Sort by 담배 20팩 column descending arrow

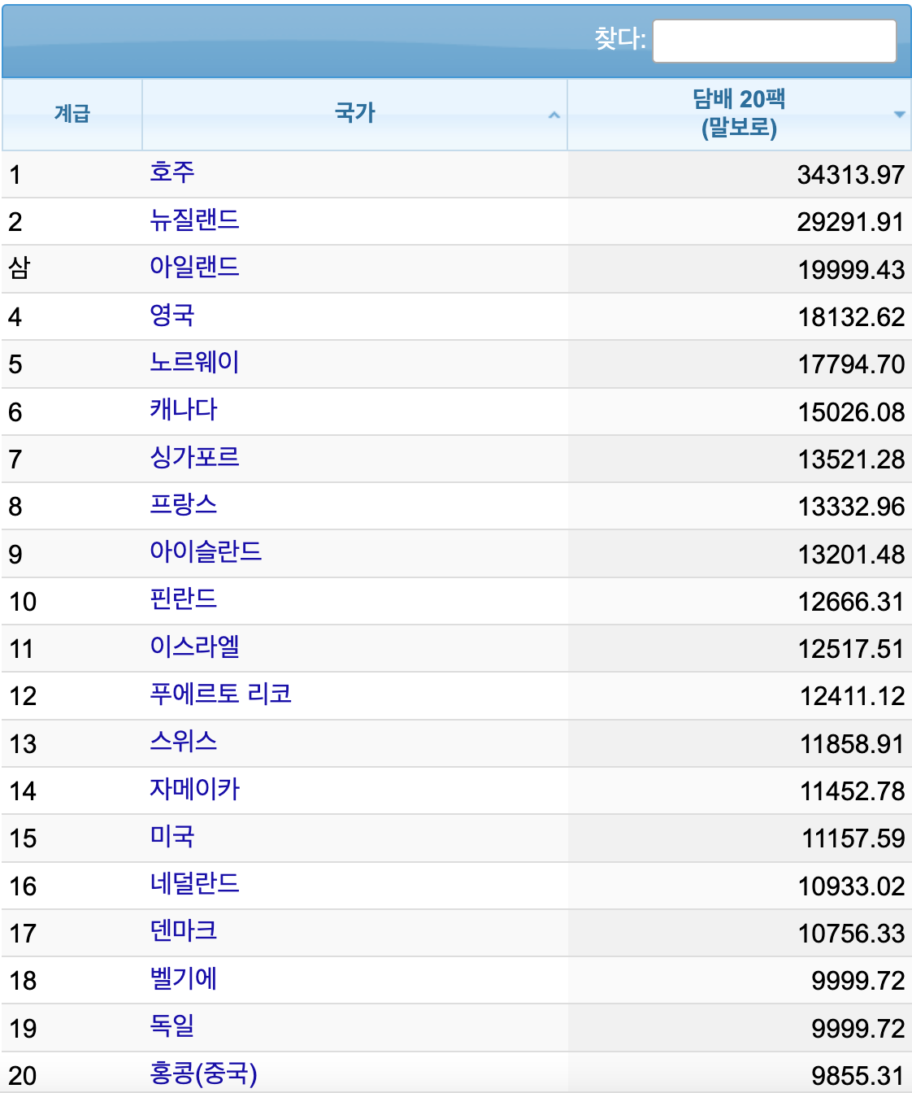(x=899, y=115)
